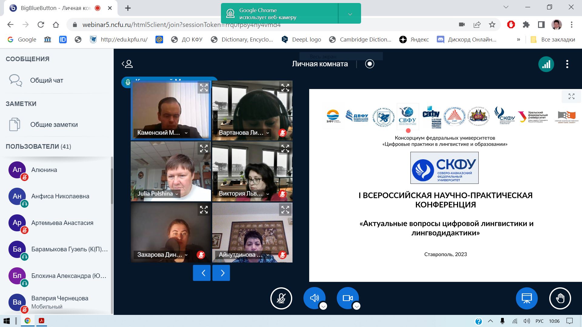Click the recording indicator icon
This screenshot has height=327, width=582.
(x=370, y=64)
